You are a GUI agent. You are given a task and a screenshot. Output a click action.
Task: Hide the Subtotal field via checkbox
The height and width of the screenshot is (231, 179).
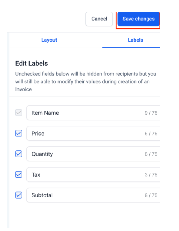tap(19, 195)
